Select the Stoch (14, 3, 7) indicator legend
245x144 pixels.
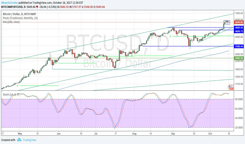[x=11, y=95]
